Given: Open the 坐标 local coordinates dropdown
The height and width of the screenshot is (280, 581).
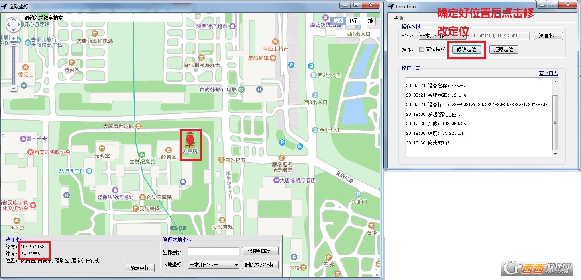Looking at the screenshot, I should (442, 36).
